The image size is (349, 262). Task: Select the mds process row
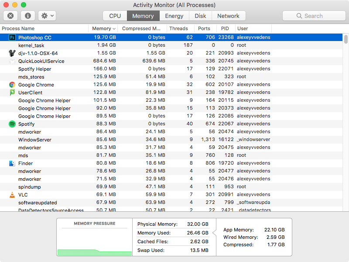pyautogui.click(x=171, y=155)
